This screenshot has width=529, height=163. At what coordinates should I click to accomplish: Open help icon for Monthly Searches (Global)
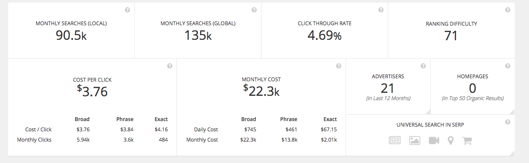point(254,10)
